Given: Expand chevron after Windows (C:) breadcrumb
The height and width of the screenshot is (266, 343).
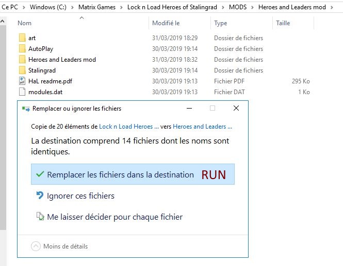Looking at the screenshot, I should pos(72,7).
